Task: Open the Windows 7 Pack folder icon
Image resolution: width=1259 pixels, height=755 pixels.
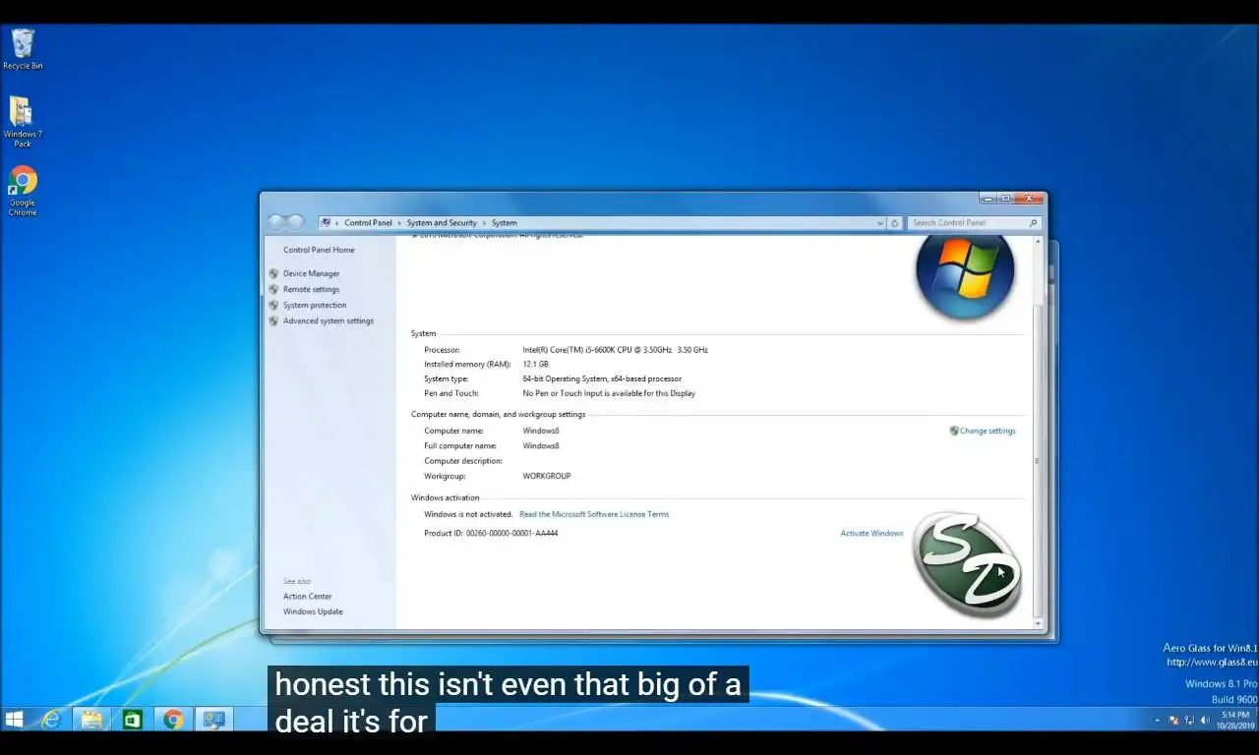Action: [22, 121]
